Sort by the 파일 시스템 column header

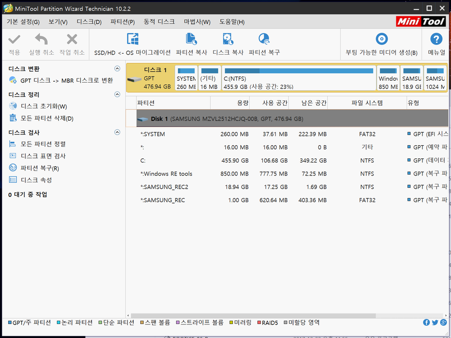coord(367,103)
